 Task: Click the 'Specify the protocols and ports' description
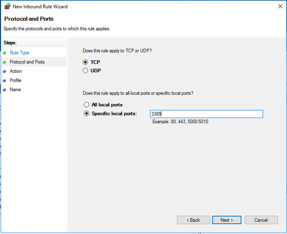click(57, 29)
